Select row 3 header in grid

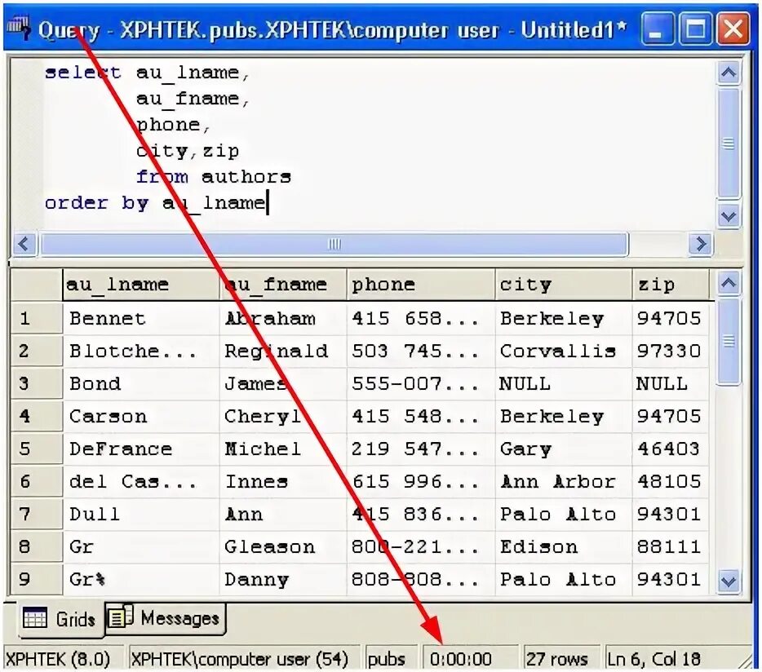point(37,384)
